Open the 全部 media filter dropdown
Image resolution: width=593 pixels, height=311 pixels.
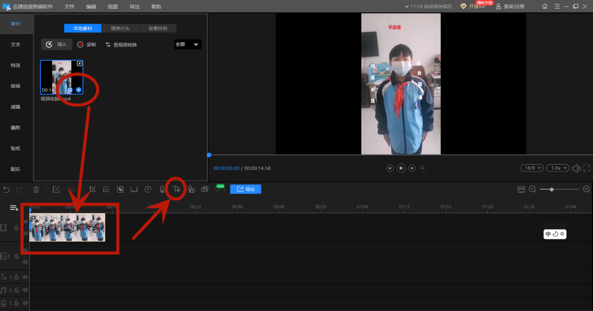[x=188, y=44]
